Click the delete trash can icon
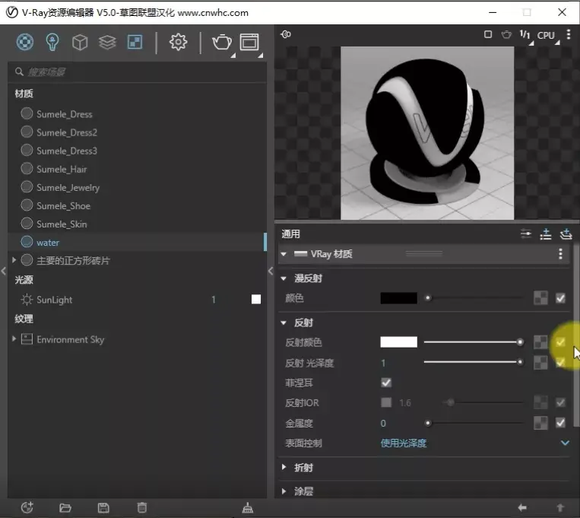The width and height of the screenshot is (580, 518). pos(141,507)
